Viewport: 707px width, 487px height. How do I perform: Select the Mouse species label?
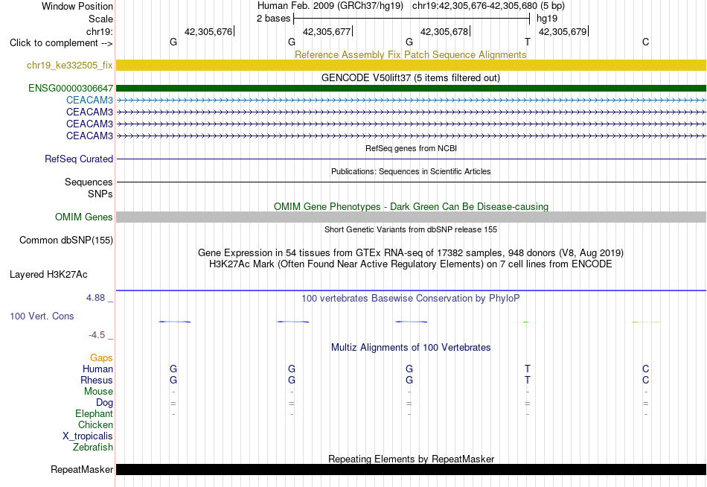[x=98, y=392]
